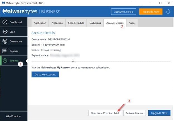This screenshot has width=174, height=121.
Task: Open Quarantine section label
Action: (x=16, y=41)
